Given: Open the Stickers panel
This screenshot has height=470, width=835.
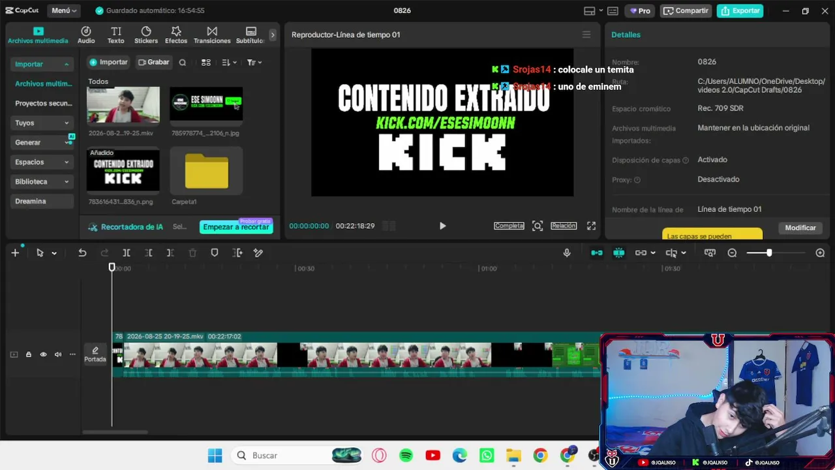Looking at the screenshot, I should point(146,35).
